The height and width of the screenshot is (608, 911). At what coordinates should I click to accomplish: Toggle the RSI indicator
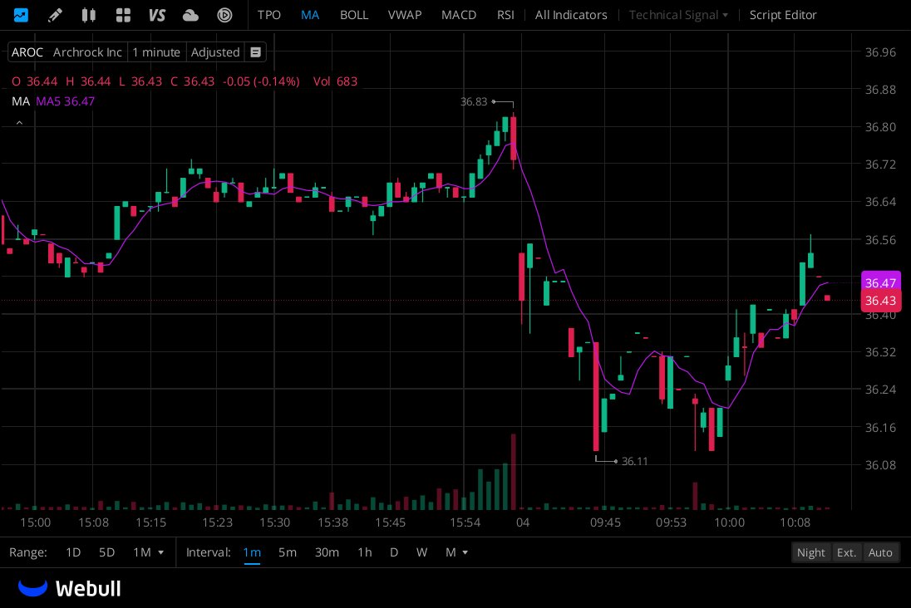pos(505,14)
